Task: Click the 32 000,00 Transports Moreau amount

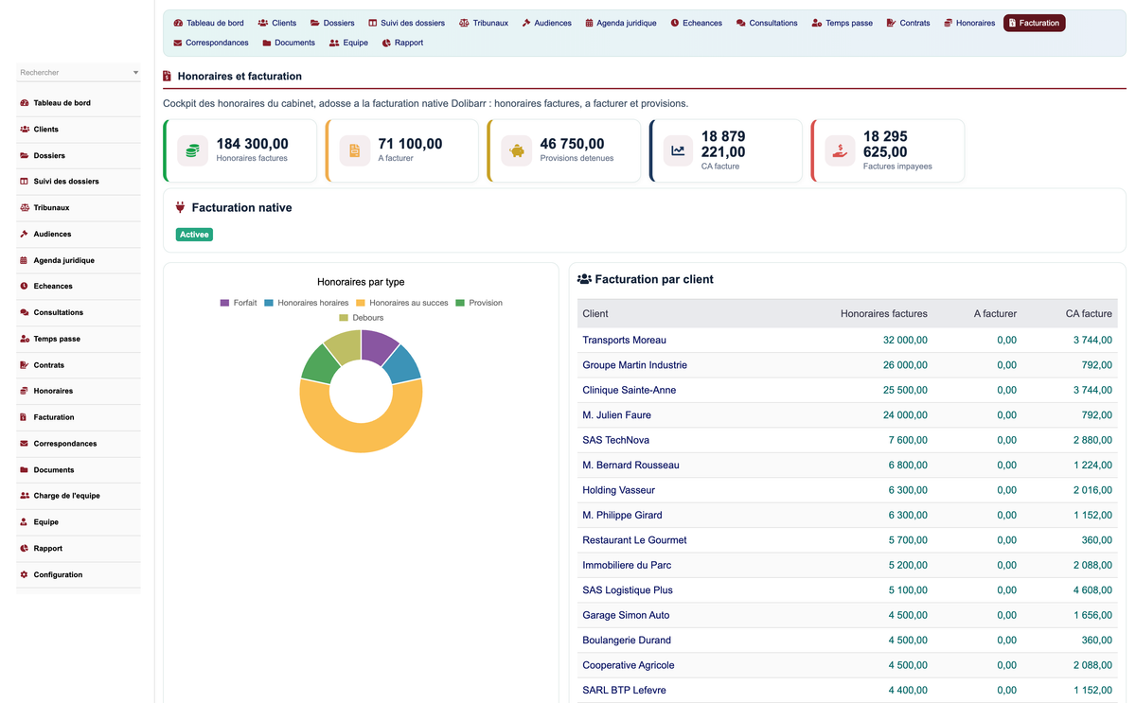Action: point(905,340)
